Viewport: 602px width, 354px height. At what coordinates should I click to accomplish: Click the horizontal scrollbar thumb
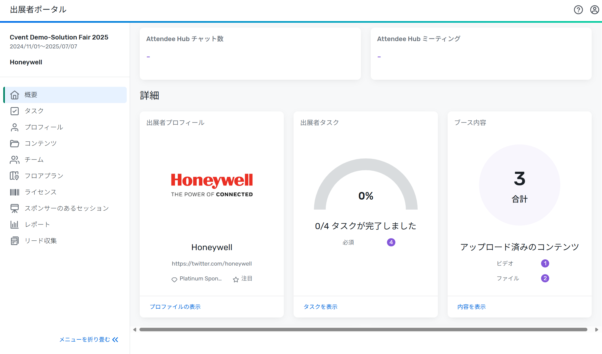click(x=363, y=330)
